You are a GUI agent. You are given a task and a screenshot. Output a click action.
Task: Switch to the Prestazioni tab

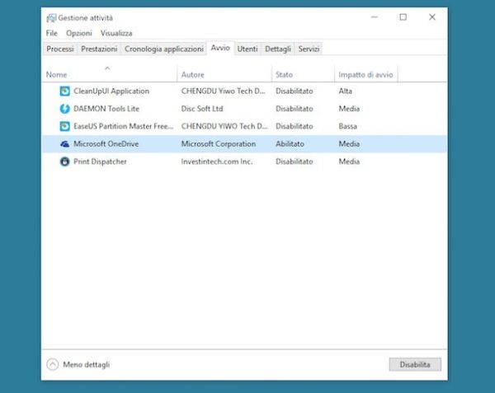pos(99,49)
